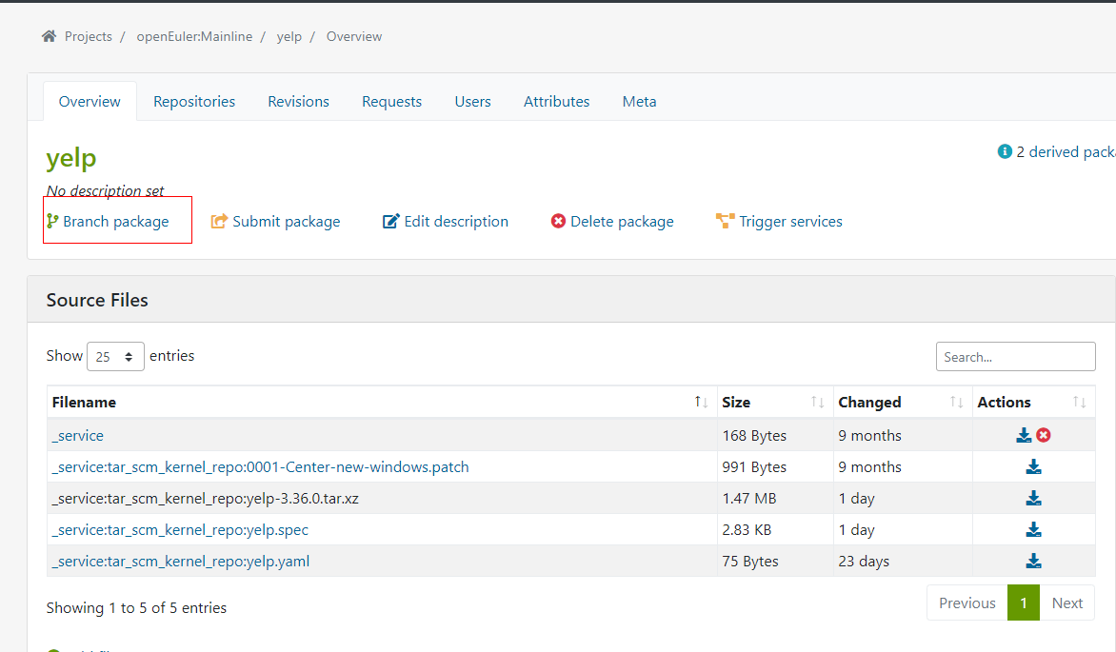1116x652 pixels.
Task: Sort table by Changed column
Action: [900, 402]
